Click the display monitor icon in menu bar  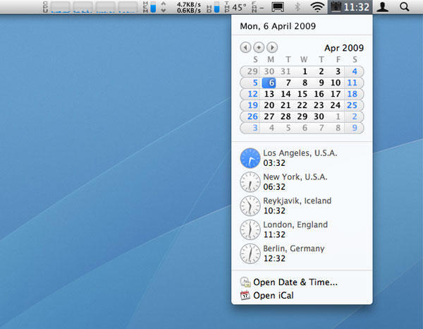coord(278,7)
